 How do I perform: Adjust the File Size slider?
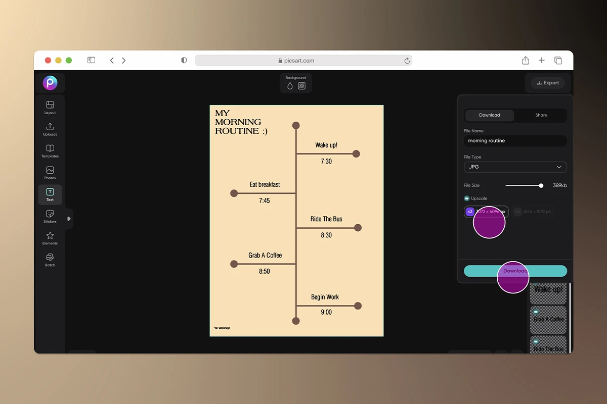click(541, 185)
